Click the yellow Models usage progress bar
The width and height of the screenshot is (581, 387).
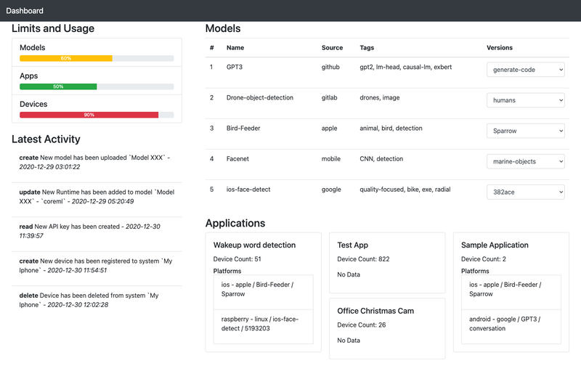pyautogui.click(x=66, y=58)
